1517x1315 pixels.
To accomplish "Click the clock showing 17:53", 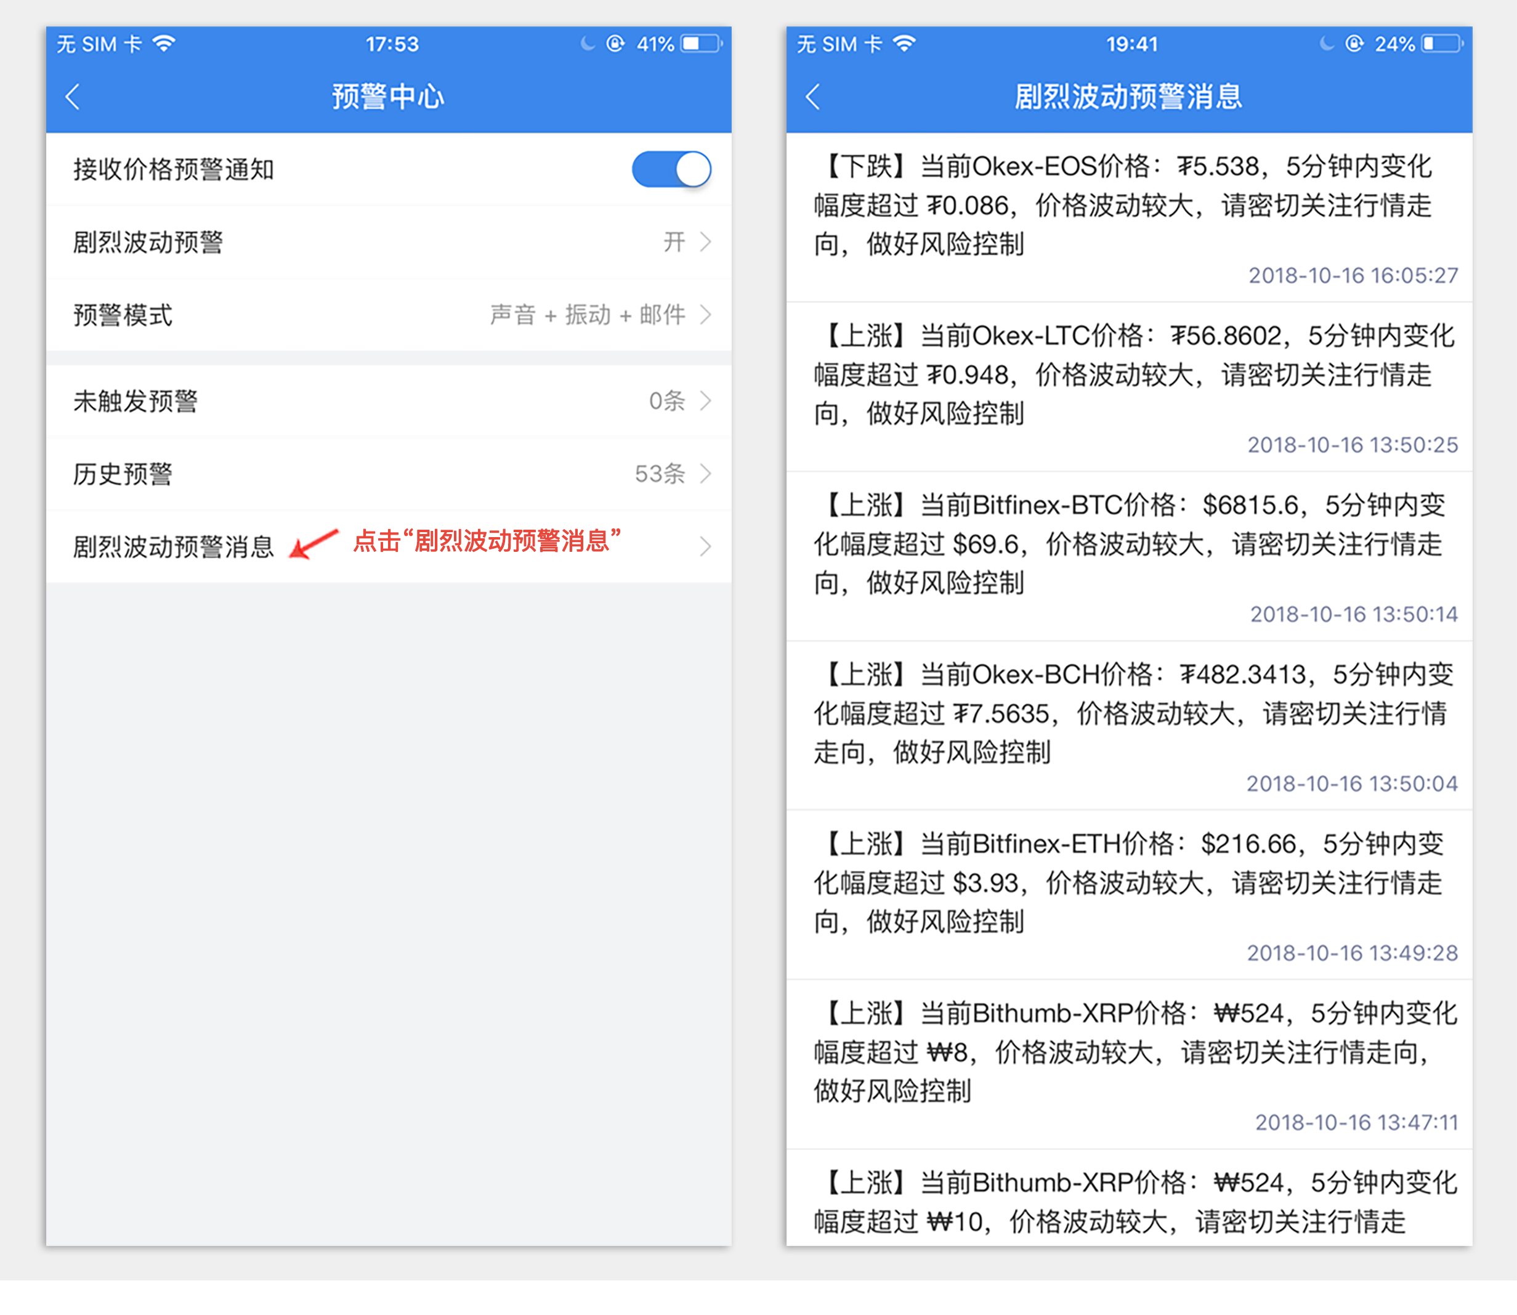I will point(392,44).
